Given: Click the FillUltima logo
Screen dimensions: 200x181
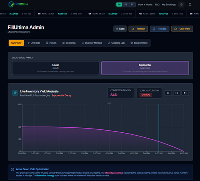Looking at the screenshot, I should tap(18, 4).
